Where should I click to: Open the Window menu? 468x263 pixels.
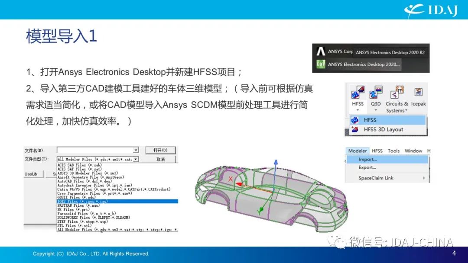[413, 151]
